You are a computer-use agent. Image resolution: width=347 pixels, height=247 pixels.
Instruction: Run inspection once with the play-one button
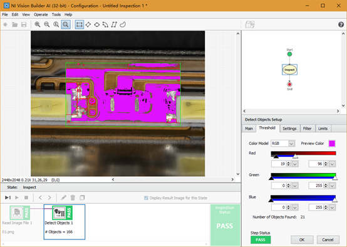click(8, 197)
